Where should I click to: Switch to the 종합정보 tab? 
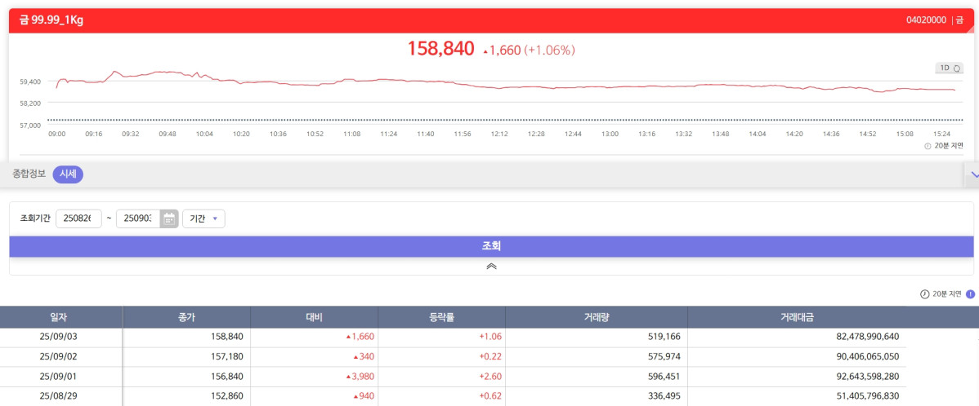[x=29, y=174]
